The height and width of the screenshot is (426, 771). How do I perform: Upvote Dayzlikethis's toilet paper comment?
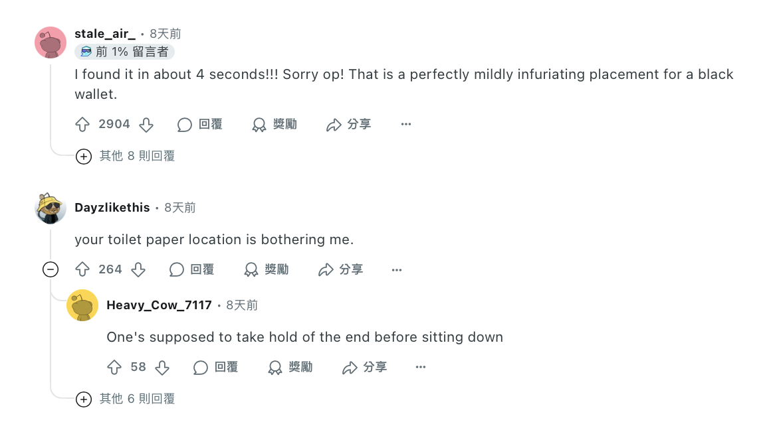click(82, 269)
